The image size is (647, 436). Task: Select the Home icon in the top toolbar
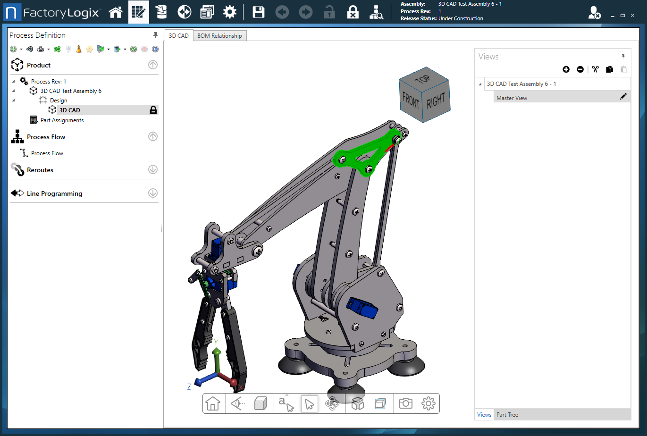pos(116,12)
